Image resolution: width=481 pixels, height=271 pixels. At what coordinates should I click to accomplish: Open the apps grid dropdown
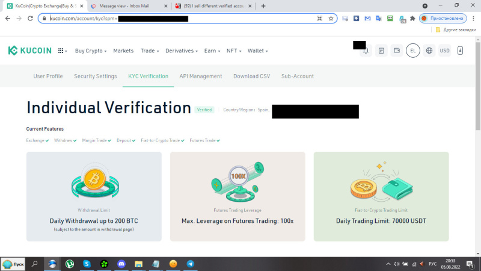click(x=62, y=51)
